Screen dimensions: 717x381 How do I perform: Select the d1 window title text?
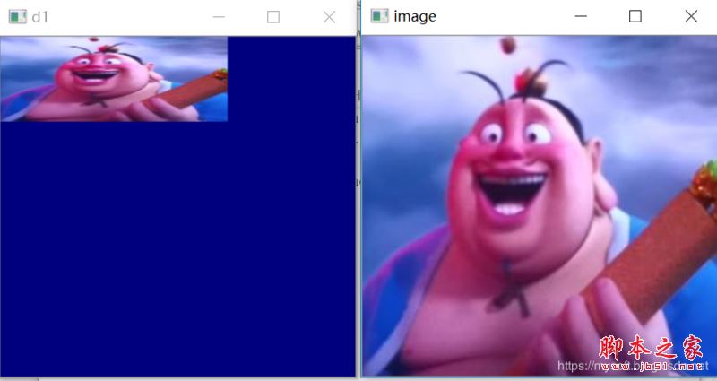point(40,17)
